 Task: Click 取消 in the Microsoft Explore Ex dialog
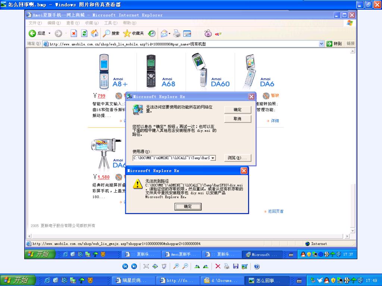(238, 119)
